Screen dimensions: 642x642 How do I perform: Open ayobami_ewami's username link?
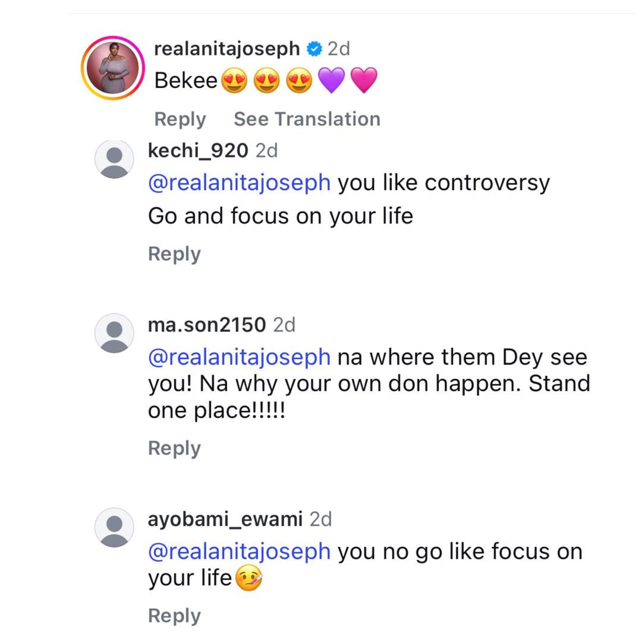[225, 519]
